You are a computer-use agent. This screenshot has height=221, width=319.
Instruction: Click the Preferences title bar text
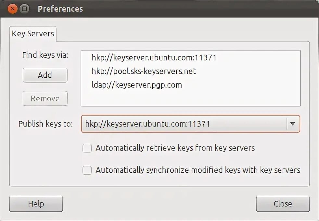60,9
